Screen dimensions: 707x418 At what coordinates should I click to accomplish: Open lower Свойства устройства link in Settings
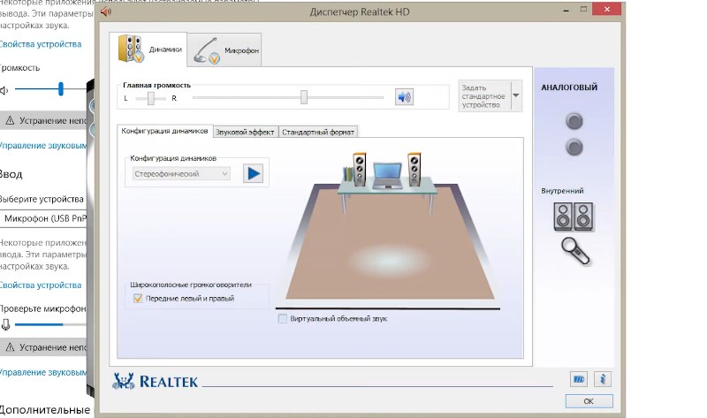coord(41,285)
